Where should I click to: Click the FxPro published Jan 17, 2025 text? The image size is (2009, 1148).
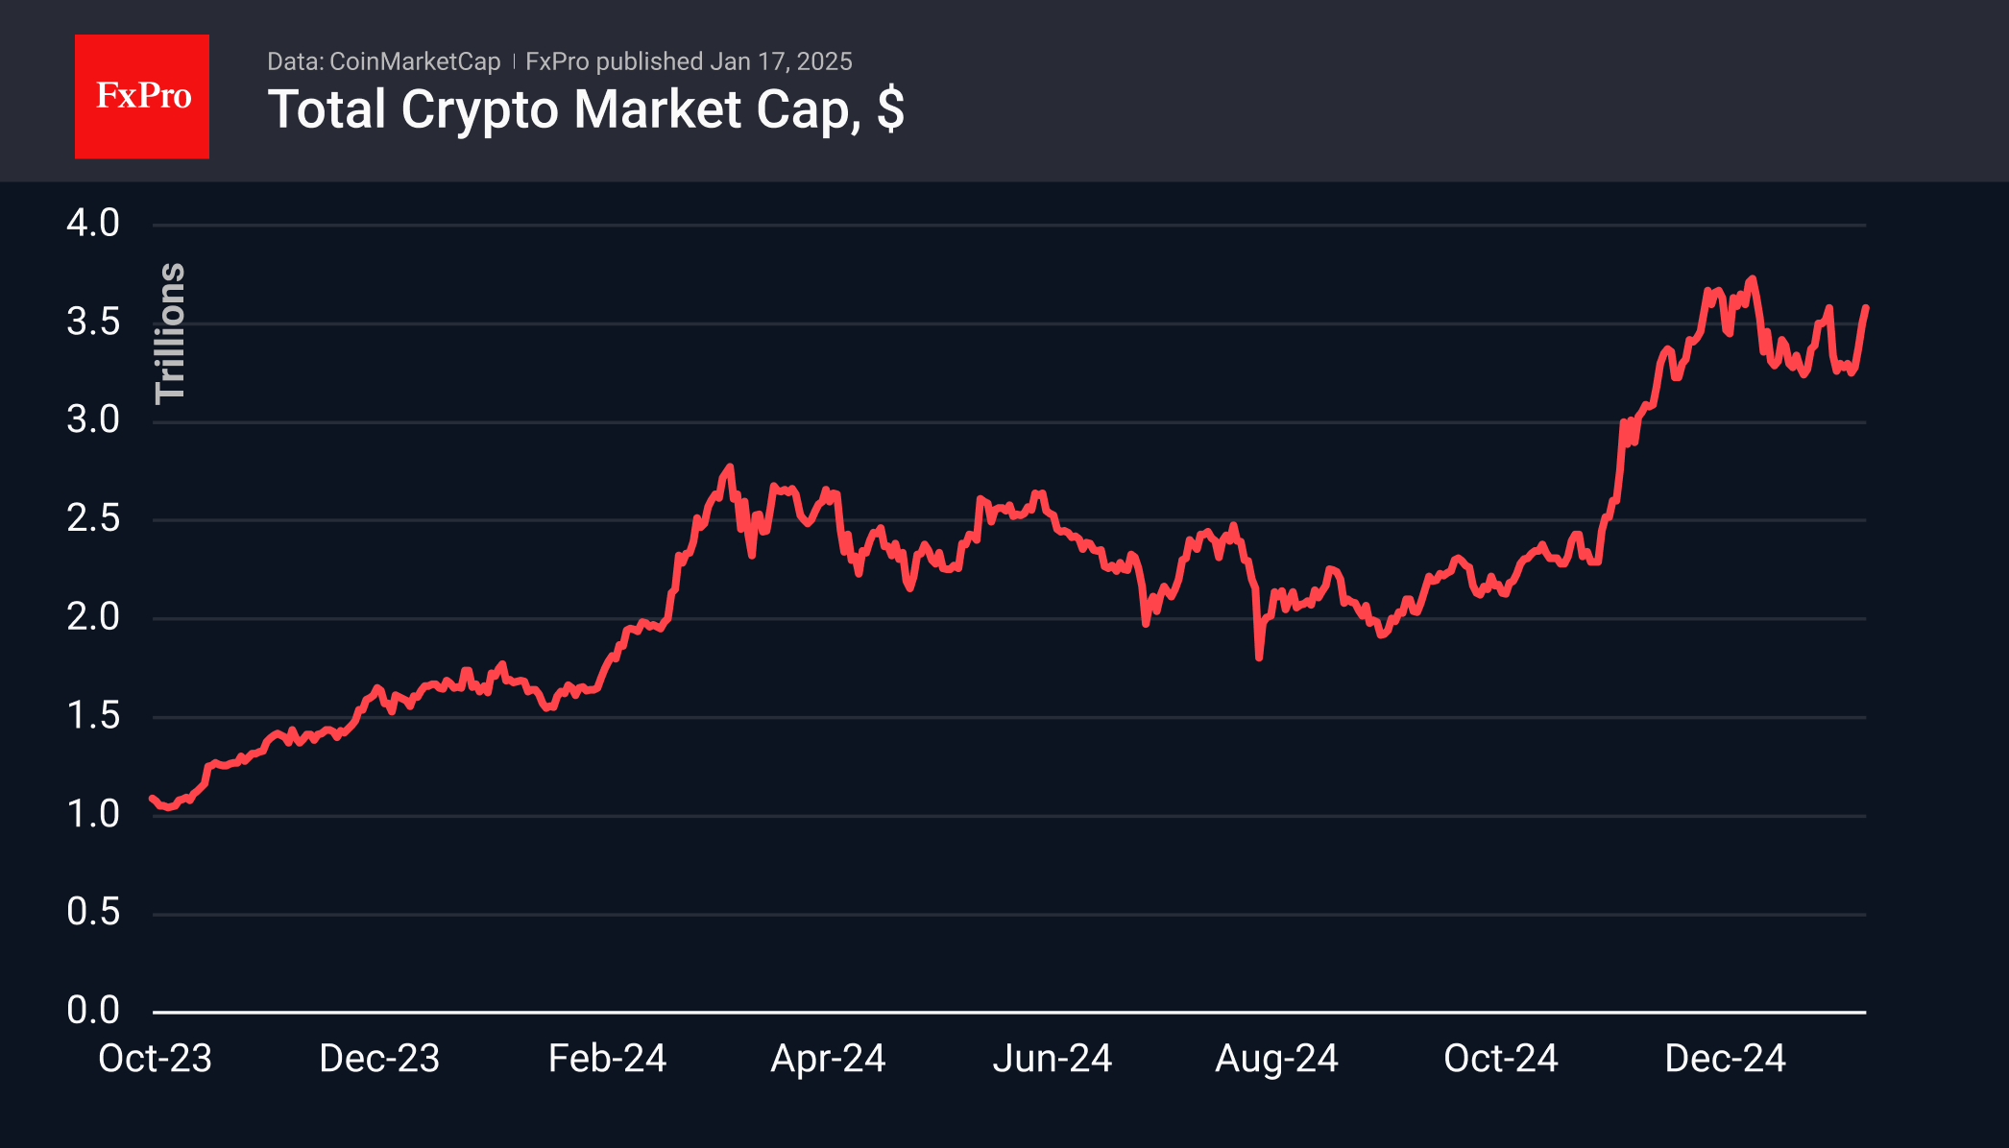(689, 61)
